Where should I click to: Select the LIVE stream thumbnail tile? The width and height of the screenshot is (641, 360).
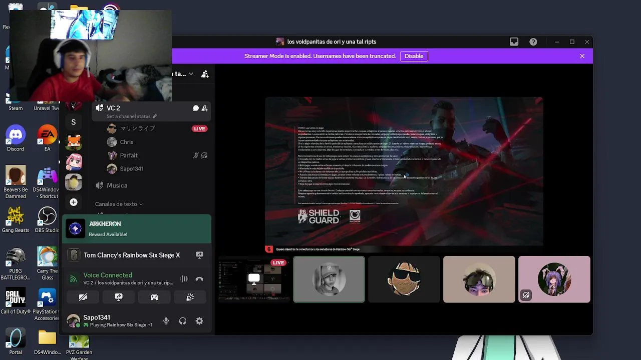pos(254,279)
